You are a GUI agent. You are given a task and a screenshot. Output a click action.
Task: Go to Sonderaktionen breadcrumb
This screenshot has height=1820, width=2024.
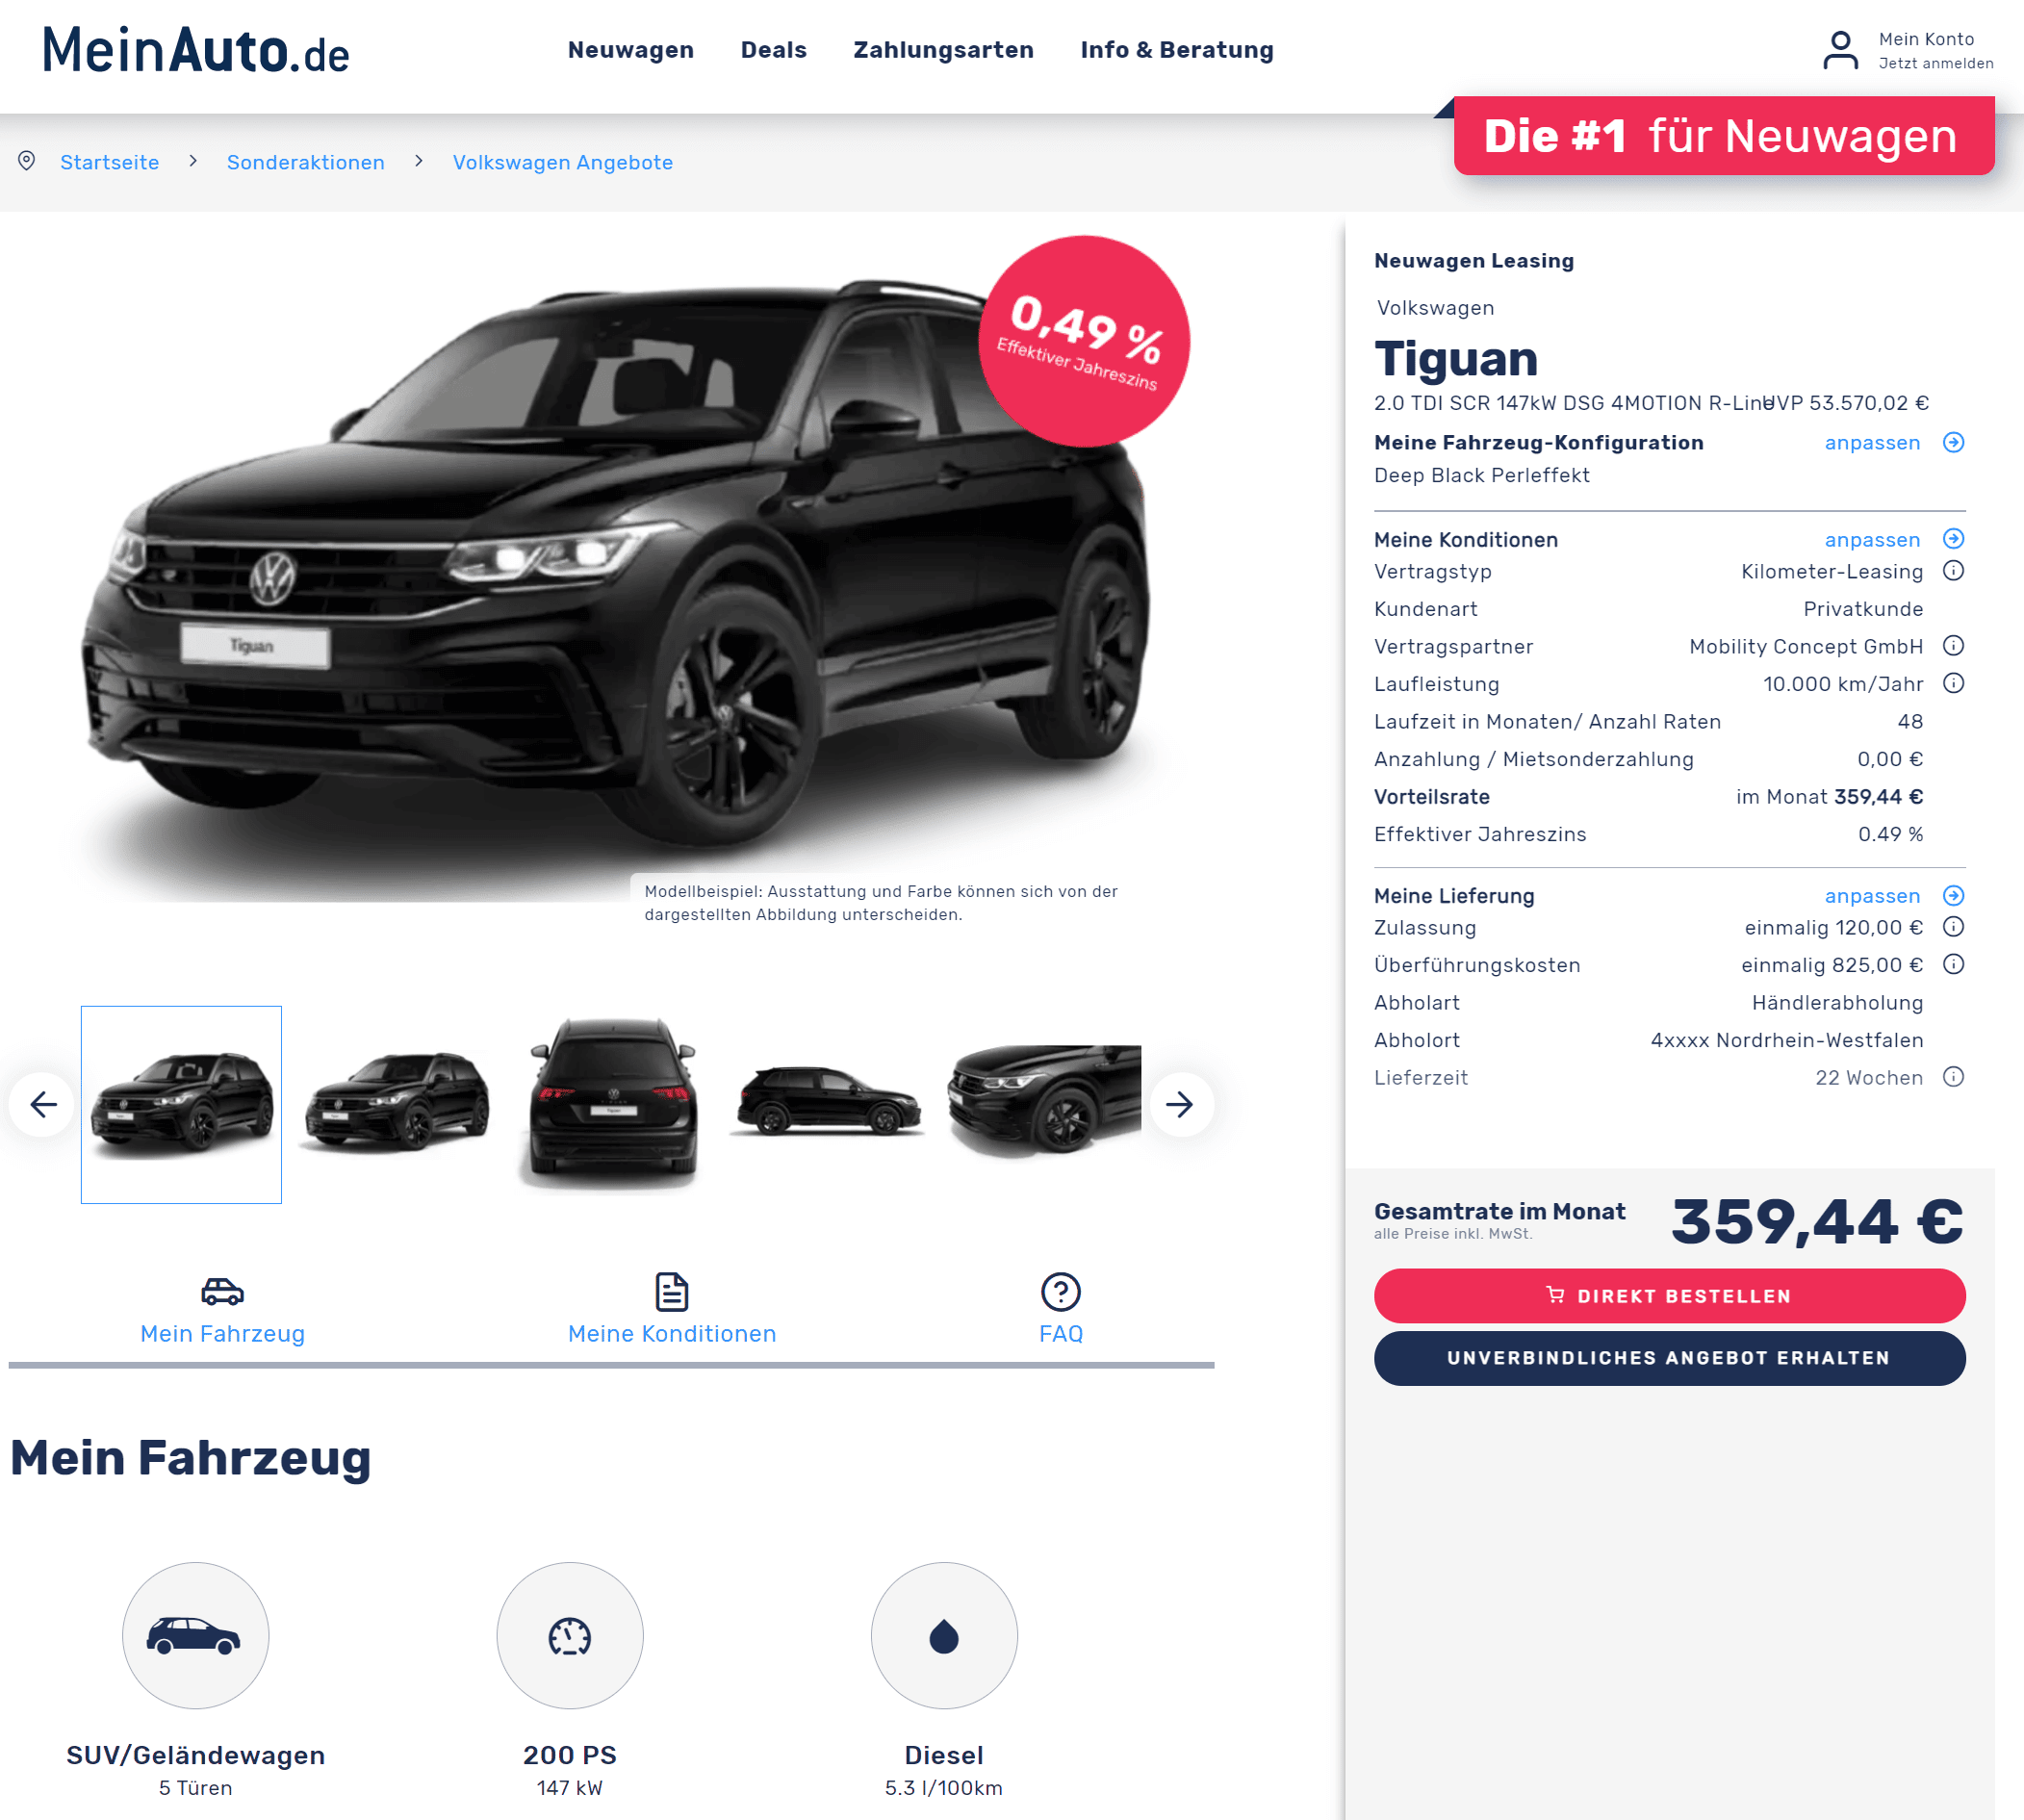(x=305, y=162)
